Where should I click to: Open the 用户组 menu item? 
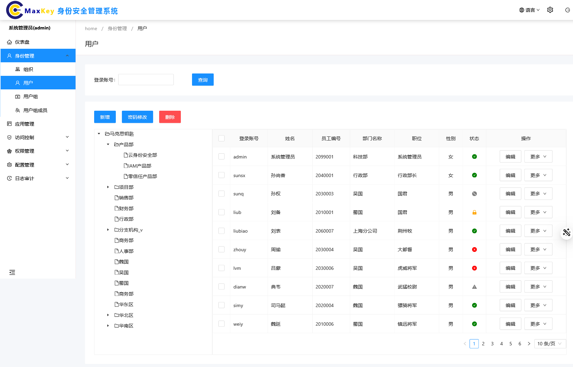pos(30,96)
